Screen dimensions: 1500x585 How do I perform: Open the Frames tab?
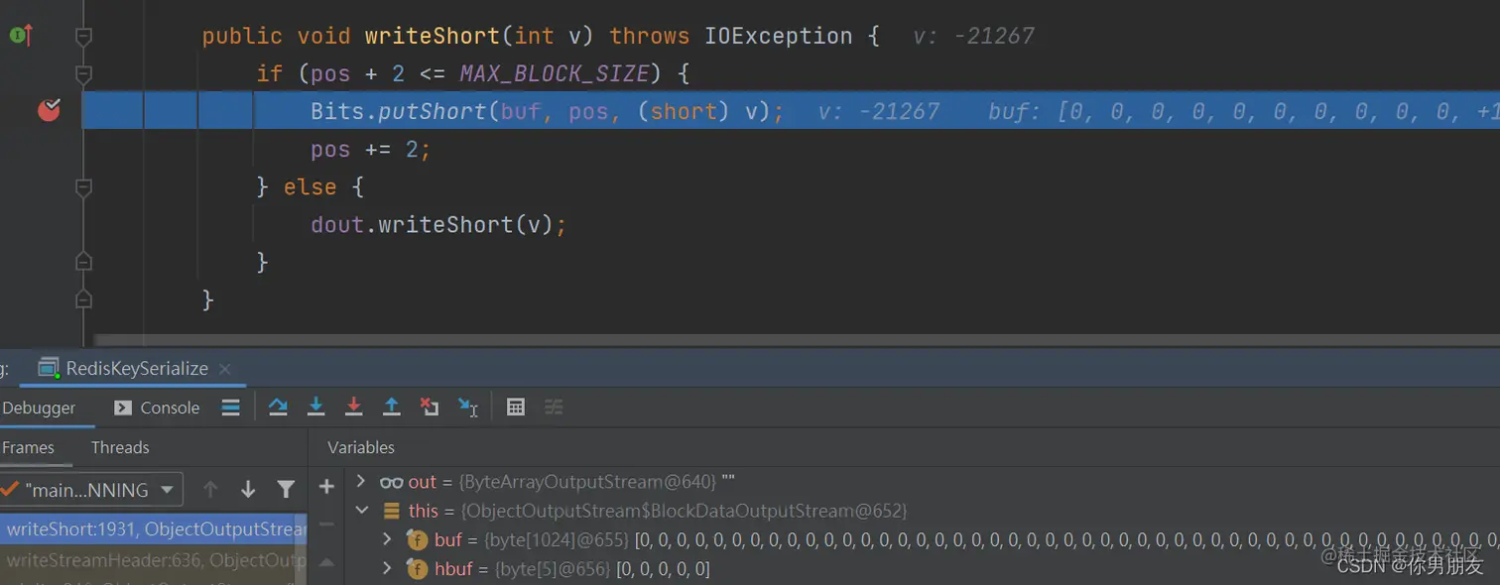[28, 447]
